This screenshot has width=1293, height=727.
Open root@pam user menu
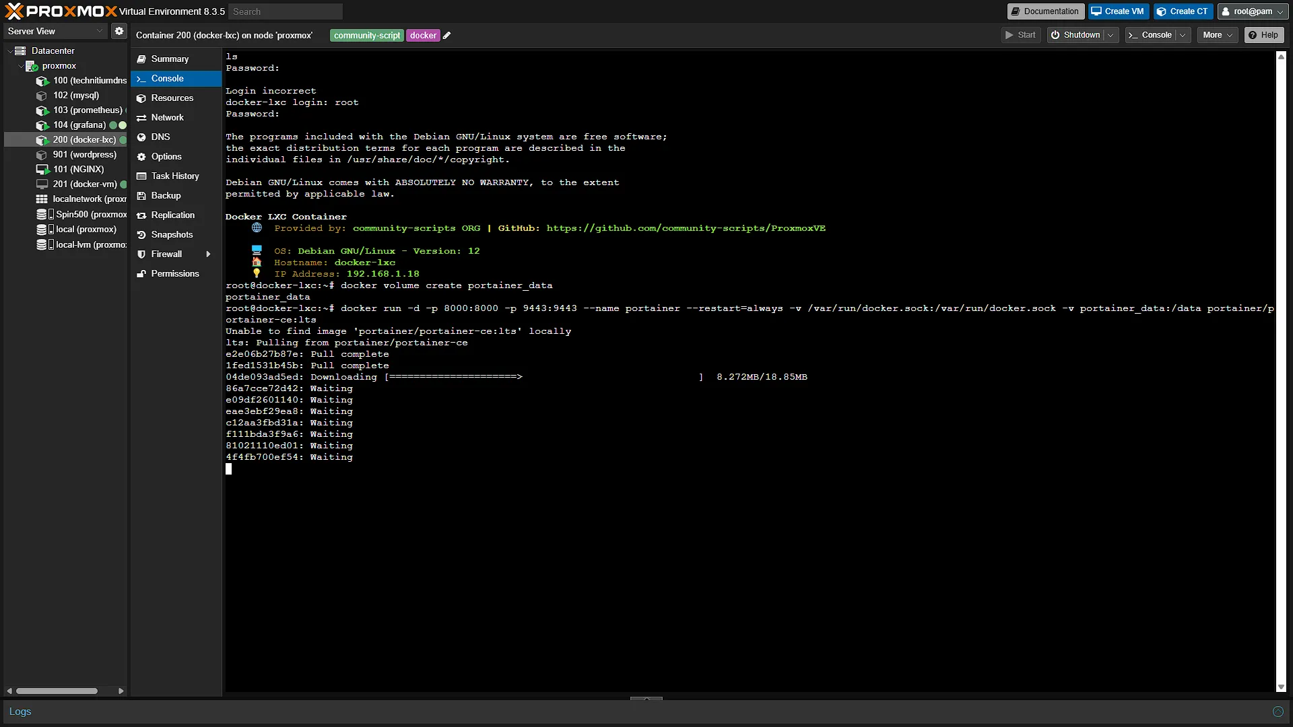(x=1253, y=11)
